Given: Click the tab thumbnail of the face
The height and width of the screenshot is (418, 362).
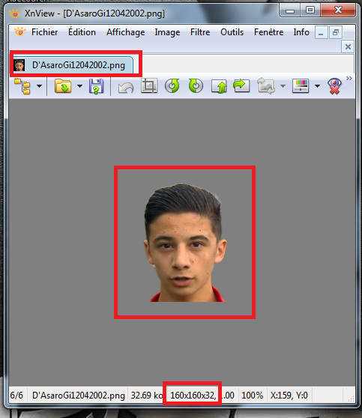Looking at the screenshot, I should click(x=19, y=65).
